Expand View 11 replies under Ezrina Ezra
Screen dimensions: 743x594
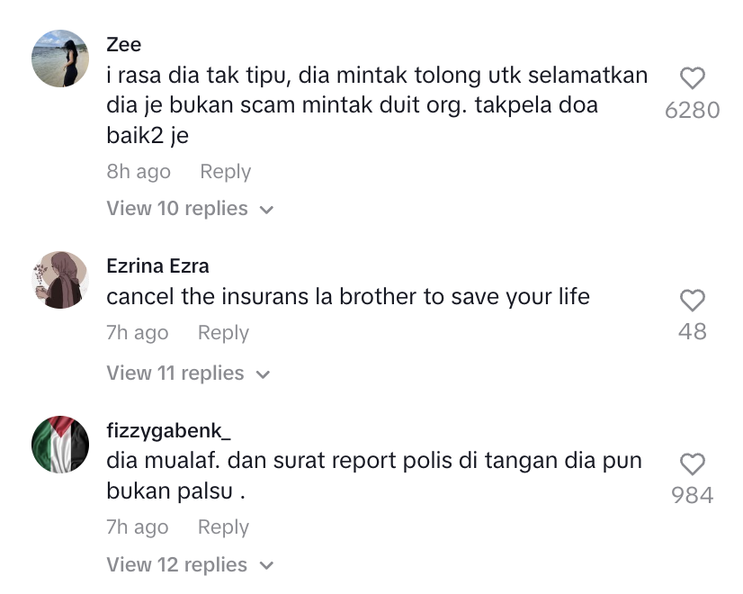[188, 373]
